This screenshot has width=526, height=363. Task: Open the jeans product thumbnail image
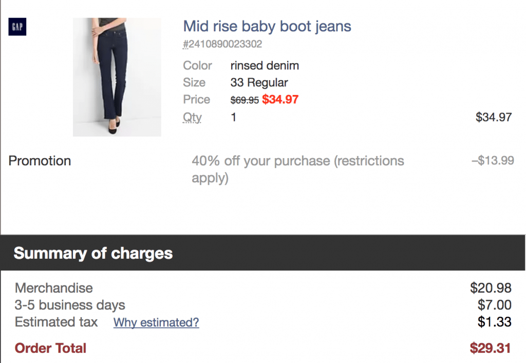[x=117, y=77]
